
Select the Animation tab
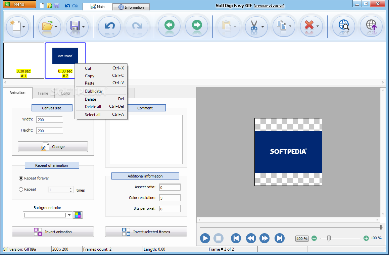[17, 93]
